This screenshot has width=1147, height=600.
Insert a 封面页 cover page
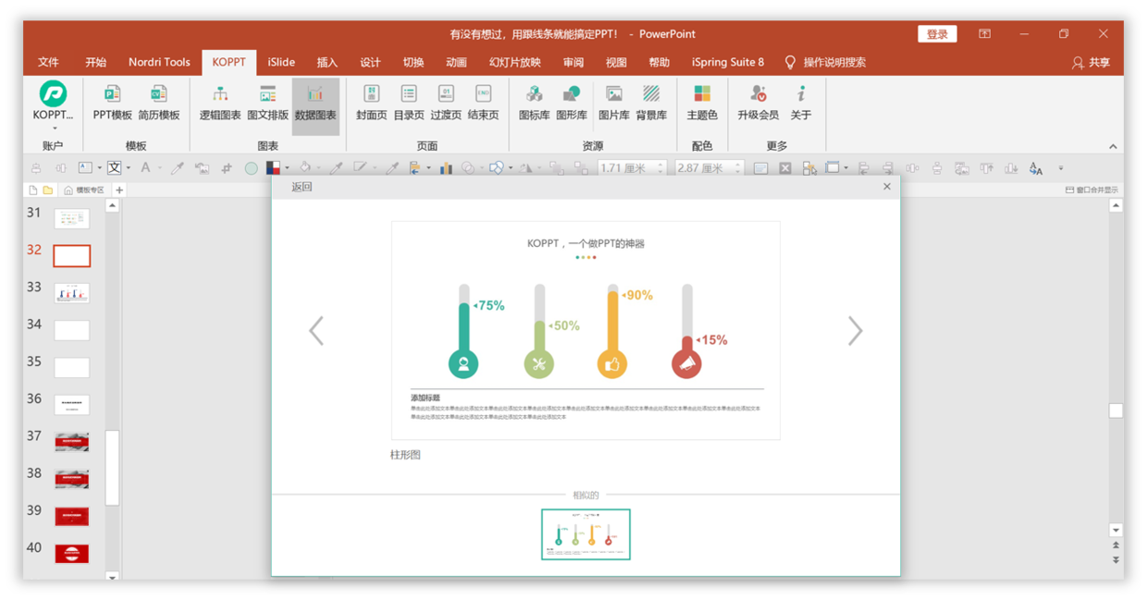coord(371,104)
